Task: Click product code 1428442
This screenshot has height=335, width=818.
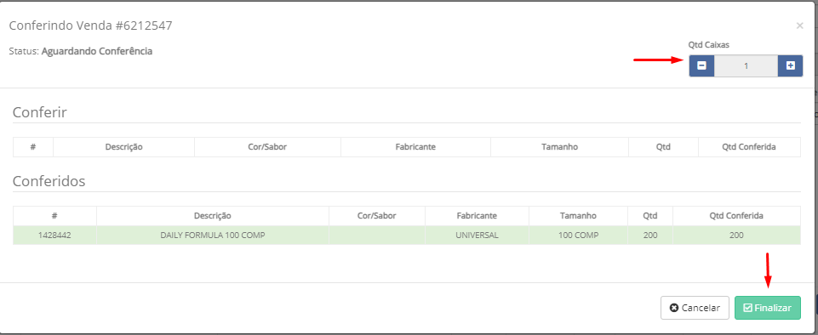Action: 54,235
